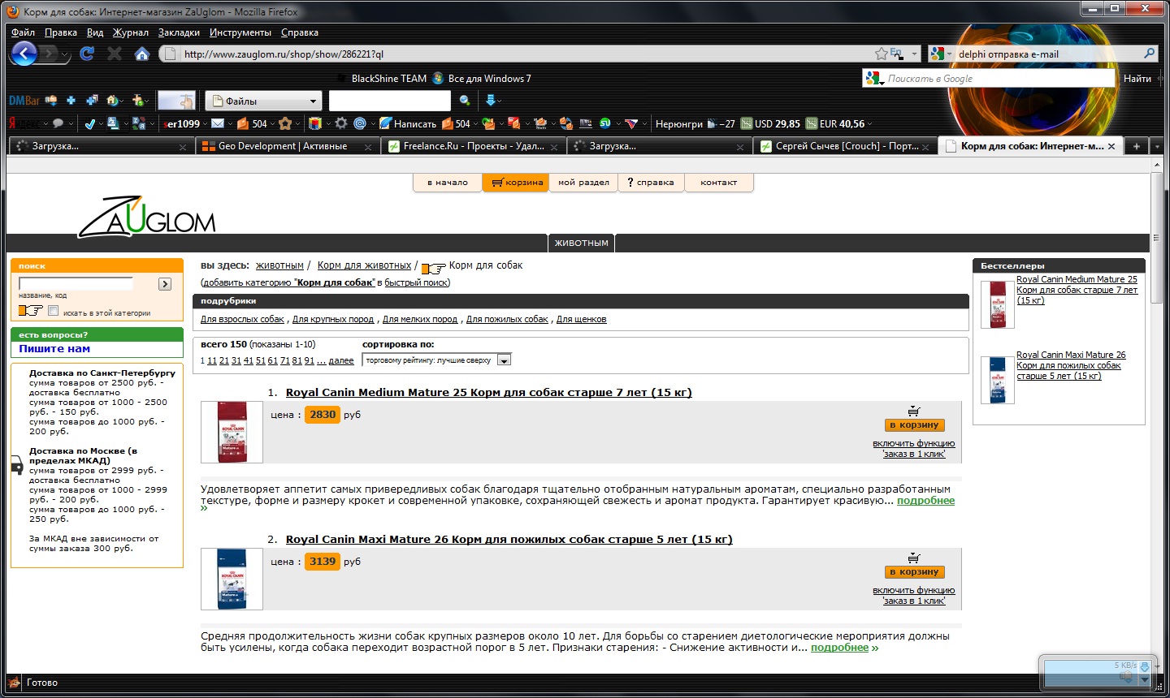Click the blue spiral icon in Yandex bar

pos(360,123)
